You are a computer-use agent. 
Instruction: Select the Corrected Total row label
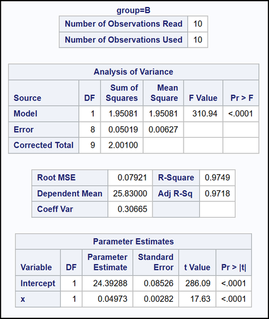click(x=44, y=145)
